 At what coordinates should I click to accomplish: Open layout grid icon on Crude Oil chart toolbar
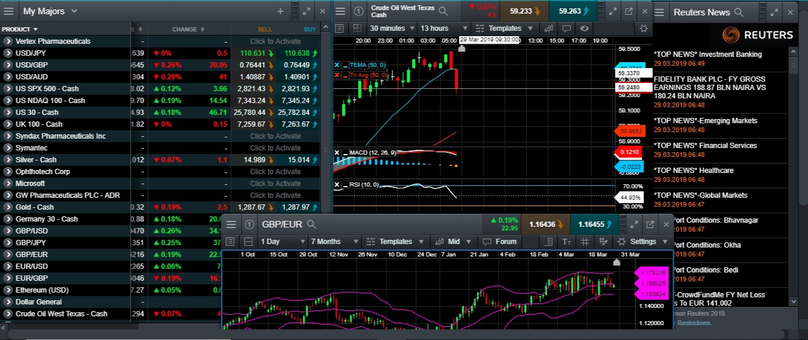[x=357, y=28]
